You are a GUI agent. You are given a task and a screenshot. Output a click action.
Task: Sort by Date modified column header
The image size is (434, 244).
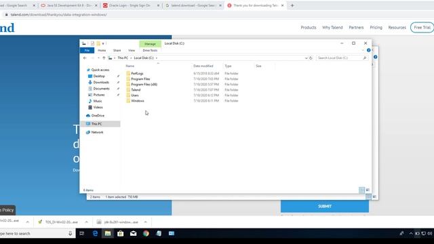pos(203,66)
